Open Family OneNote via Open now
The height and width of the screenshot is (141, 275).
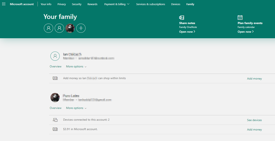coord(187,32)
